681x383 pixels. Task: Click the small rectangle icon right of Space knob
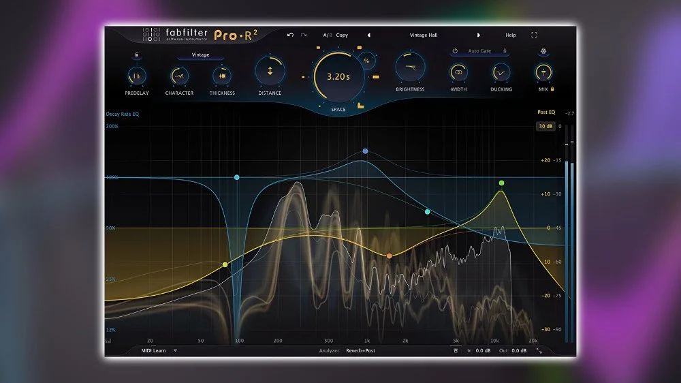tap(376, 77)
